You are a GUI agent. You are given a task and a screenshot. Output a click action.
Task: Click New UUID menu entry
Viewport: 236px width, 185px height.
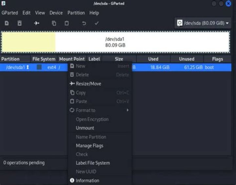(100, 172)
